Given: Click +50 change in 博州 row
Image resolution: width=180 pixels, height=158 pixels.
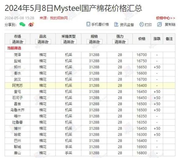Looking at the screenshot, I should tap(157, 128).
